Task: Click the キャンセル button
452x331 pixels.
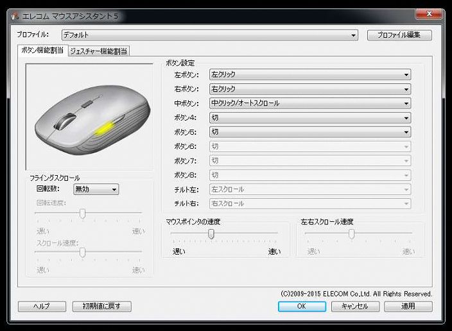Action: [x=355, y=306]
